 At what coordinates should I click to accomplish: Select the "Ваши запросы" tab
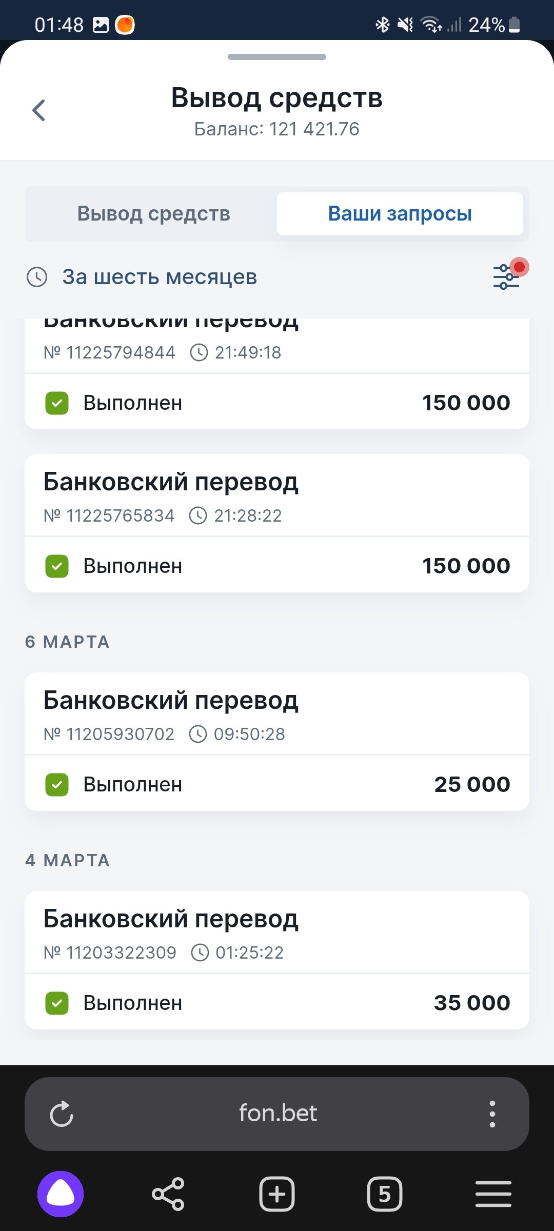pyautogui.click(x=400, y=214)
